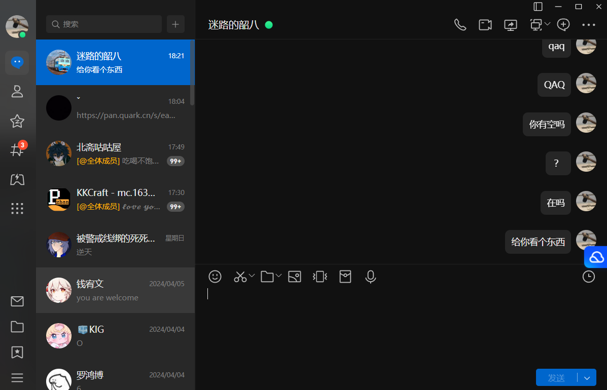Click the remote control icon in chat header

point(536,25)
